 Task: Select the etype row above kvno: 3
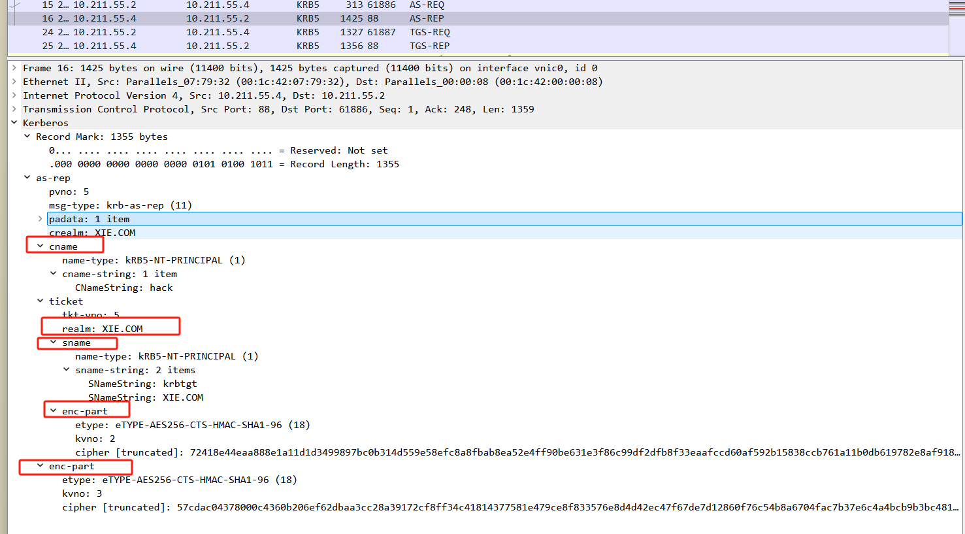point(180,480)
